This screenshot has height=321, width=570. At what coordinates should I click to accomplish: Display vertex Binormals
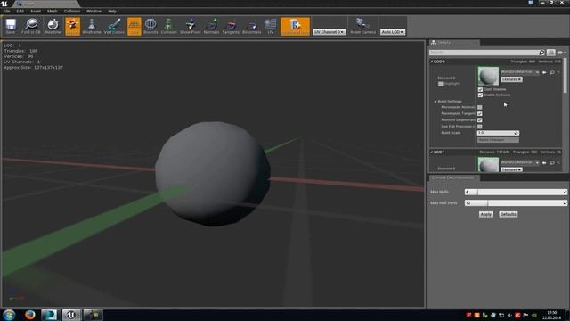[x=251, y=26]
